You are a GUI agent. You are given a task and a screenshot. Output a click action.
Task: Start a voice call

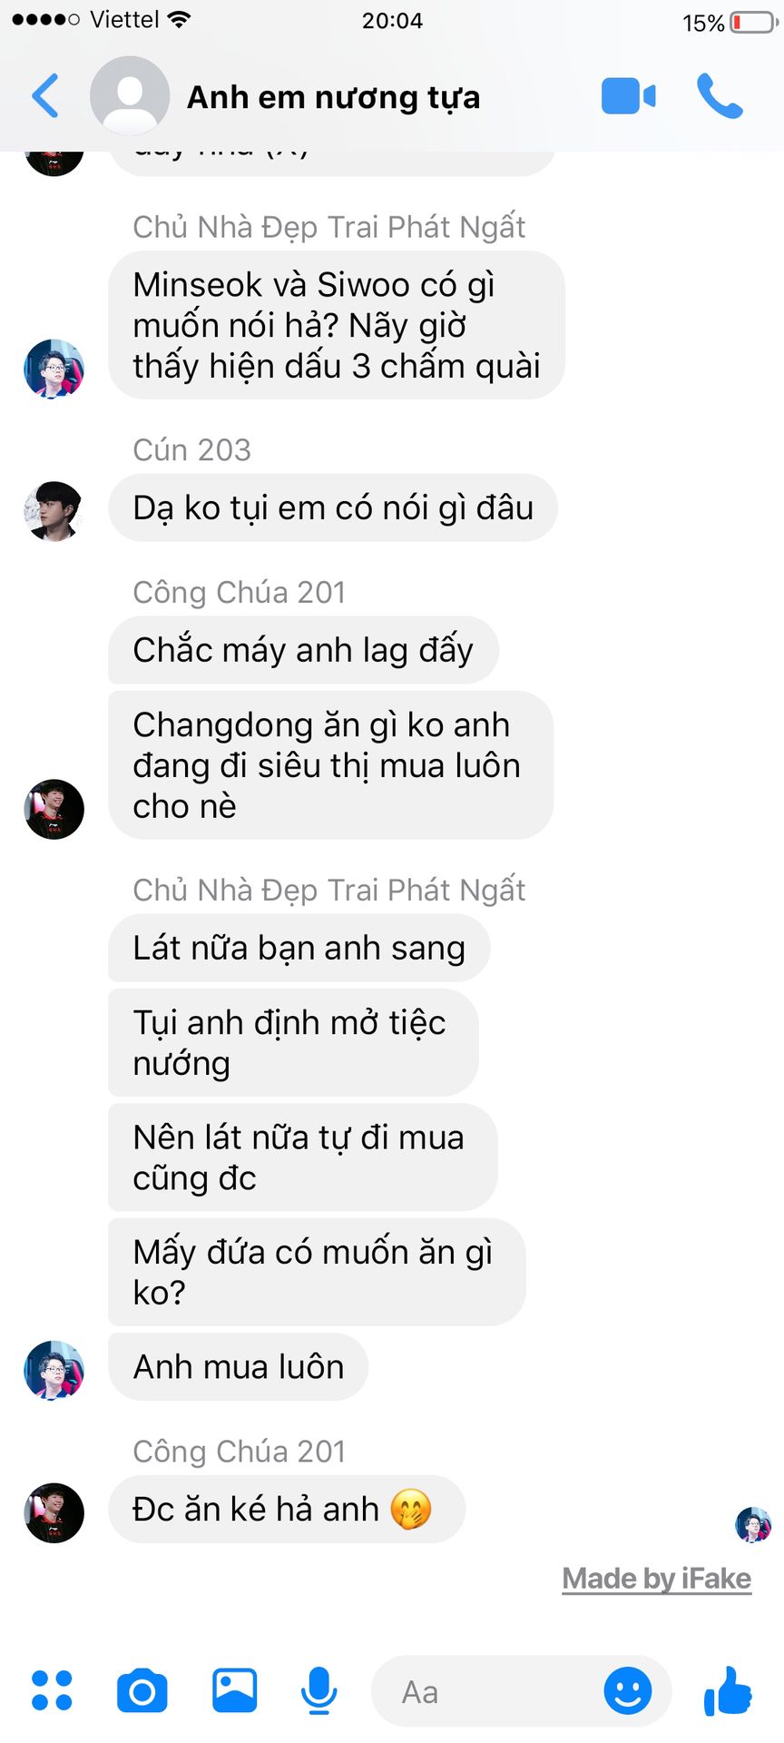click(x=720, y=95)
